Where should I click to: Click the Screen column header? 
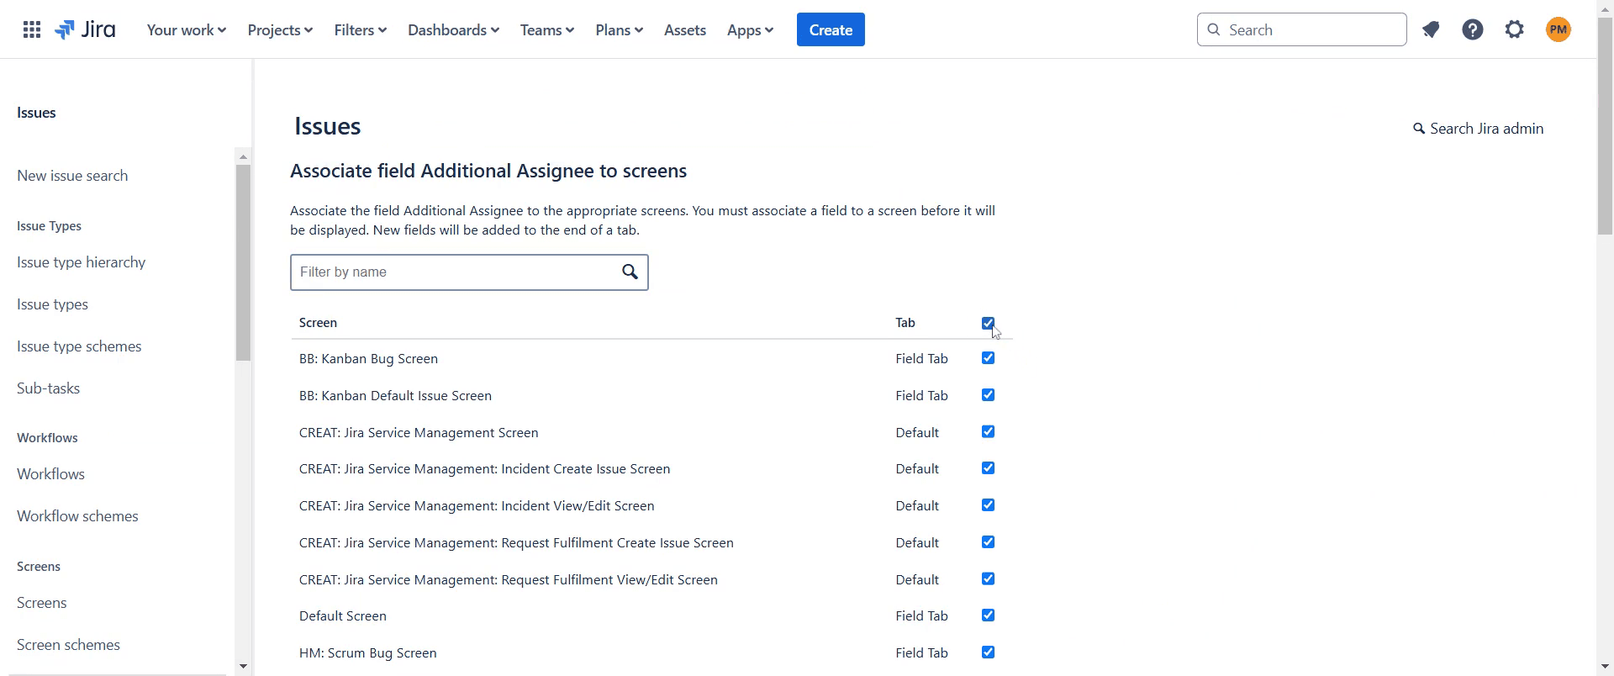point(318,323)
